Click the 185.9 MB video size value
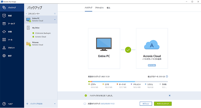This screenshot has width=201, height=108. pyautogui.click(x=109, y=87)
